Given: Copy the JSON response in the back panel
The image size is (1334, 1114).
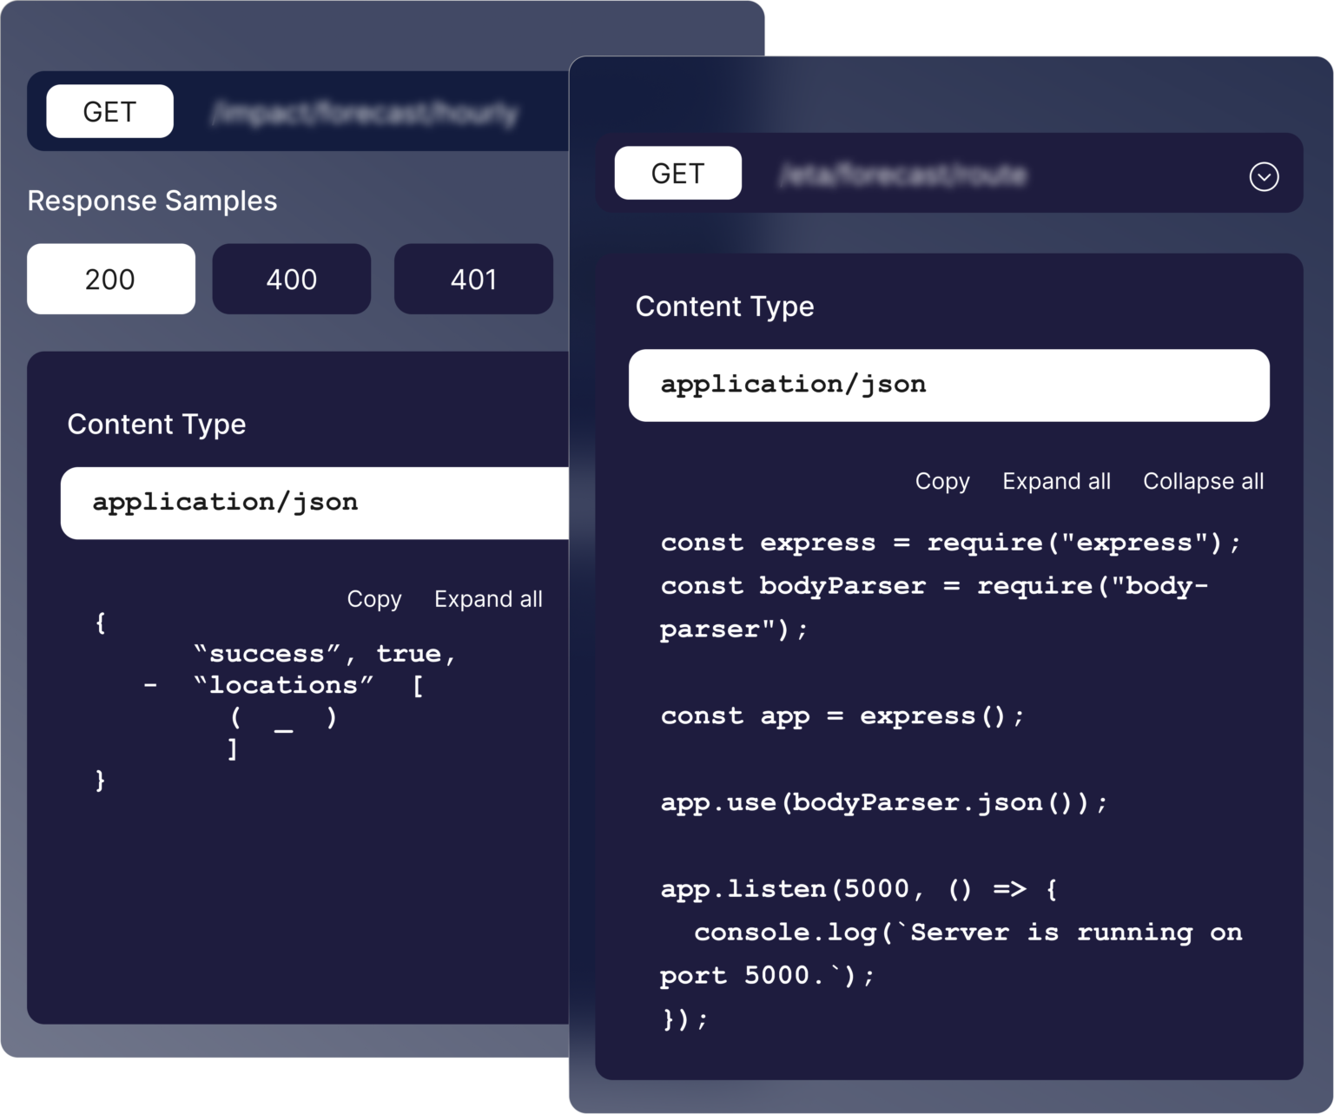Looking at the screenshot, I should (x=374, y=599).
